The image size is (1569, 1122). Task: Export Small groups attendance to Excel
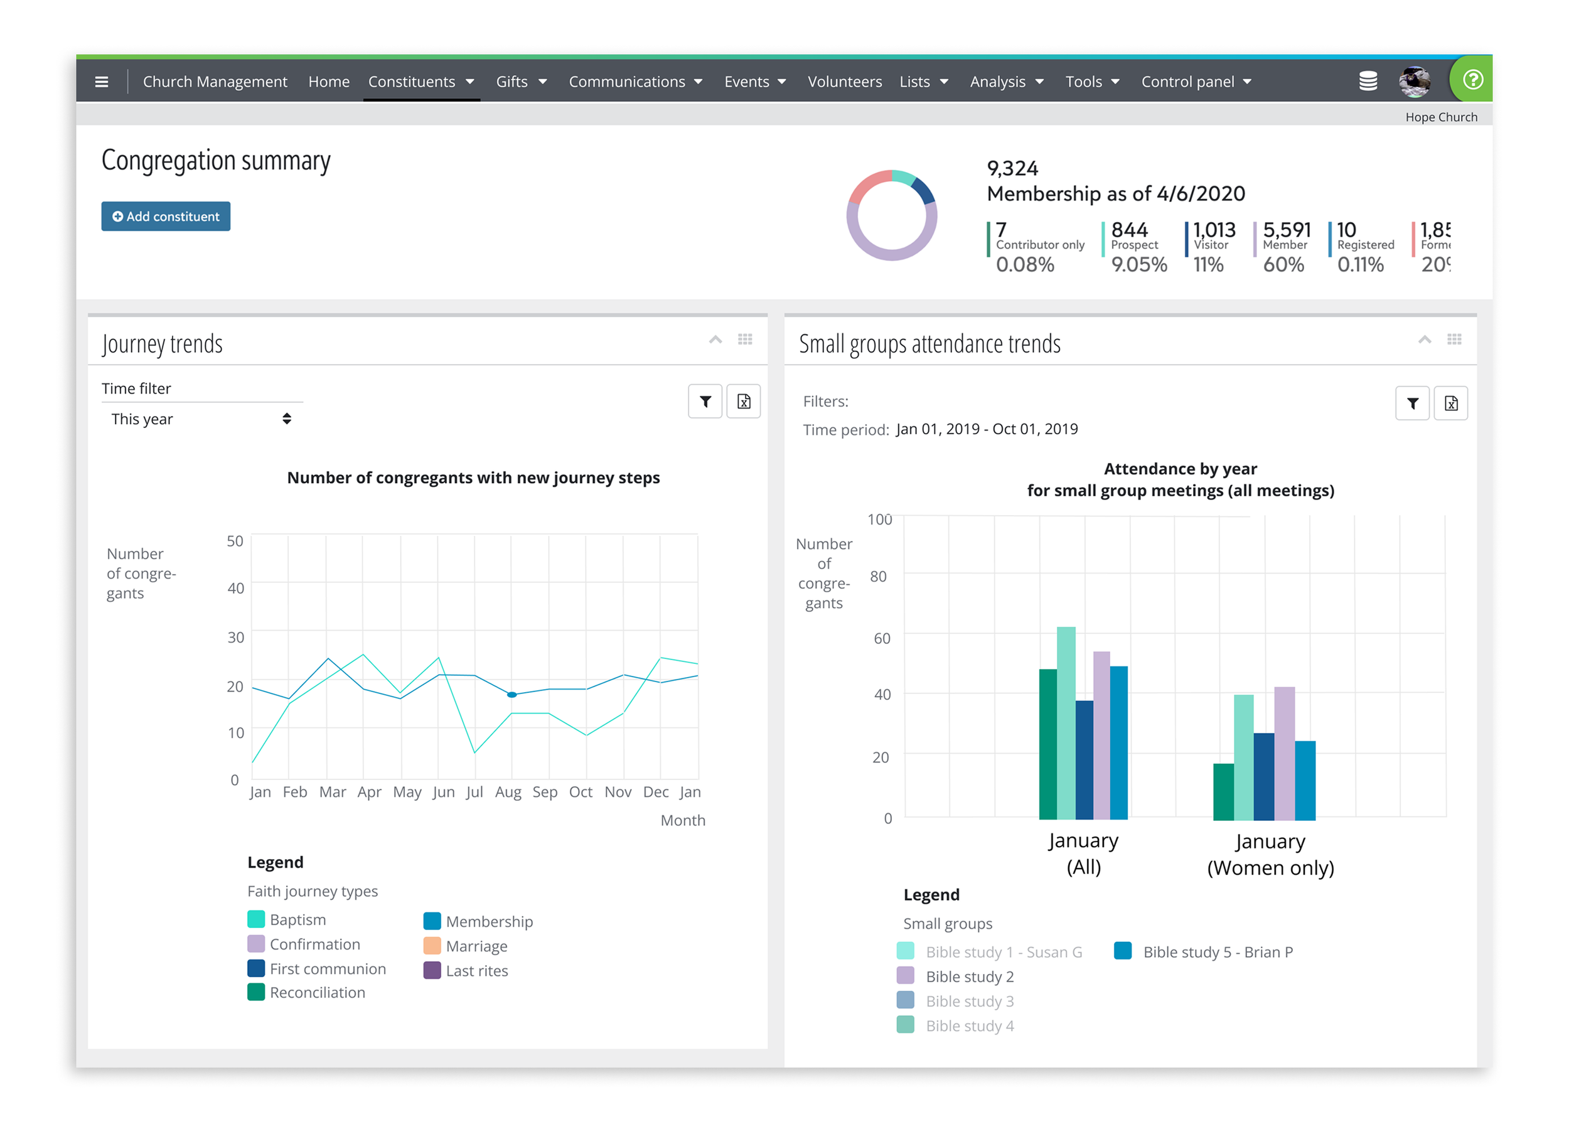tap(1450, 403)
